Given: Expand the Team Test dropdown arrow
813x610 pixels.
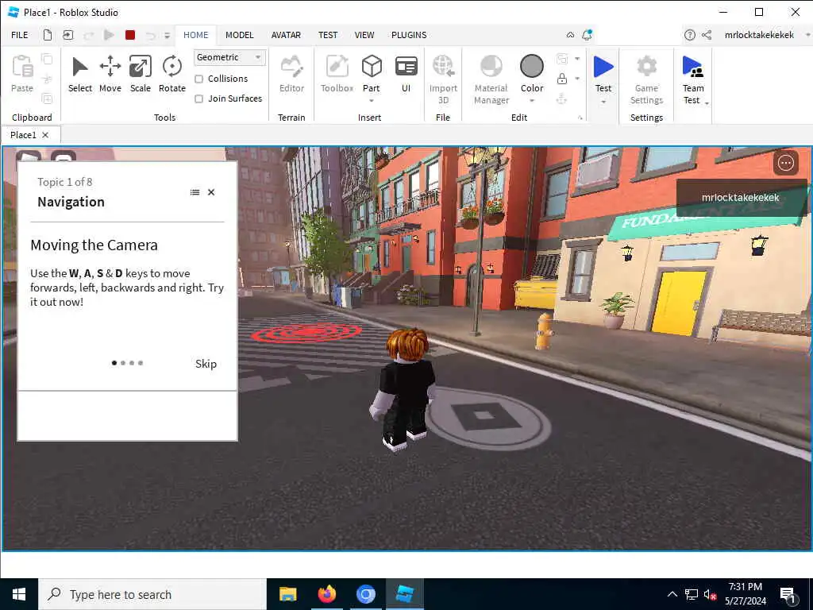Looking at the screenshot, I should 707,103.
